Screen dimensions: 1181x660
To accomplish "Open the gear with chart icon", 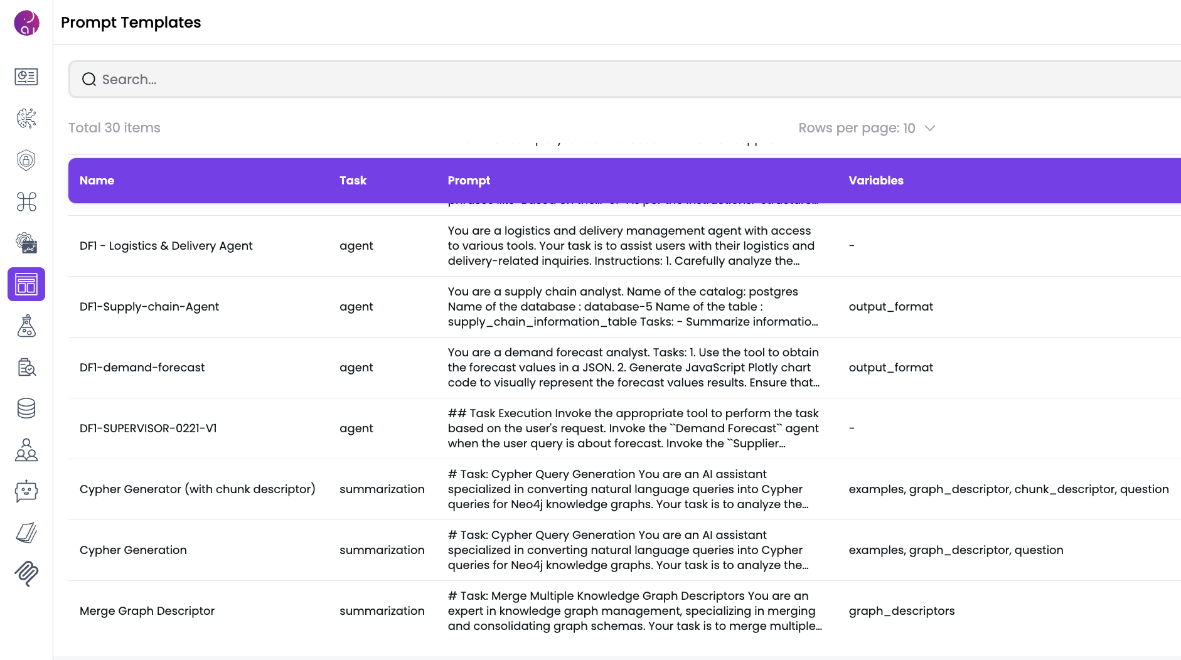I will coord(26,243).
